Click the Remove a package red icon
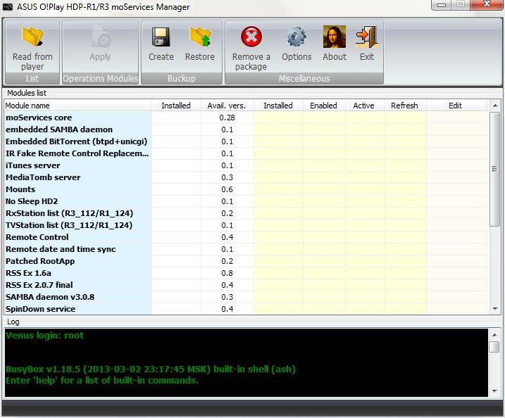The width and height of the screenshot is (505, 418). point(251,37)
